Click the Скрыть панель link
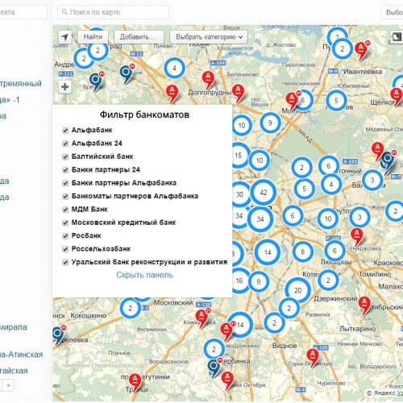 pos(144,275)
